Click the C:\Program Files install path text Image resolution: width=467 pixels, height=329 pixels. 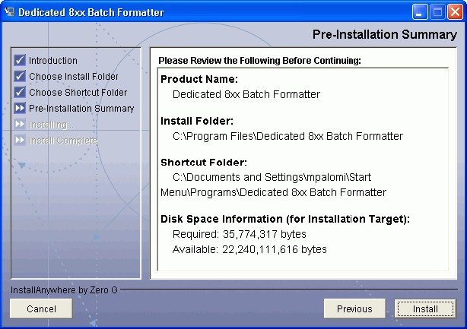[x=288, y=136]
